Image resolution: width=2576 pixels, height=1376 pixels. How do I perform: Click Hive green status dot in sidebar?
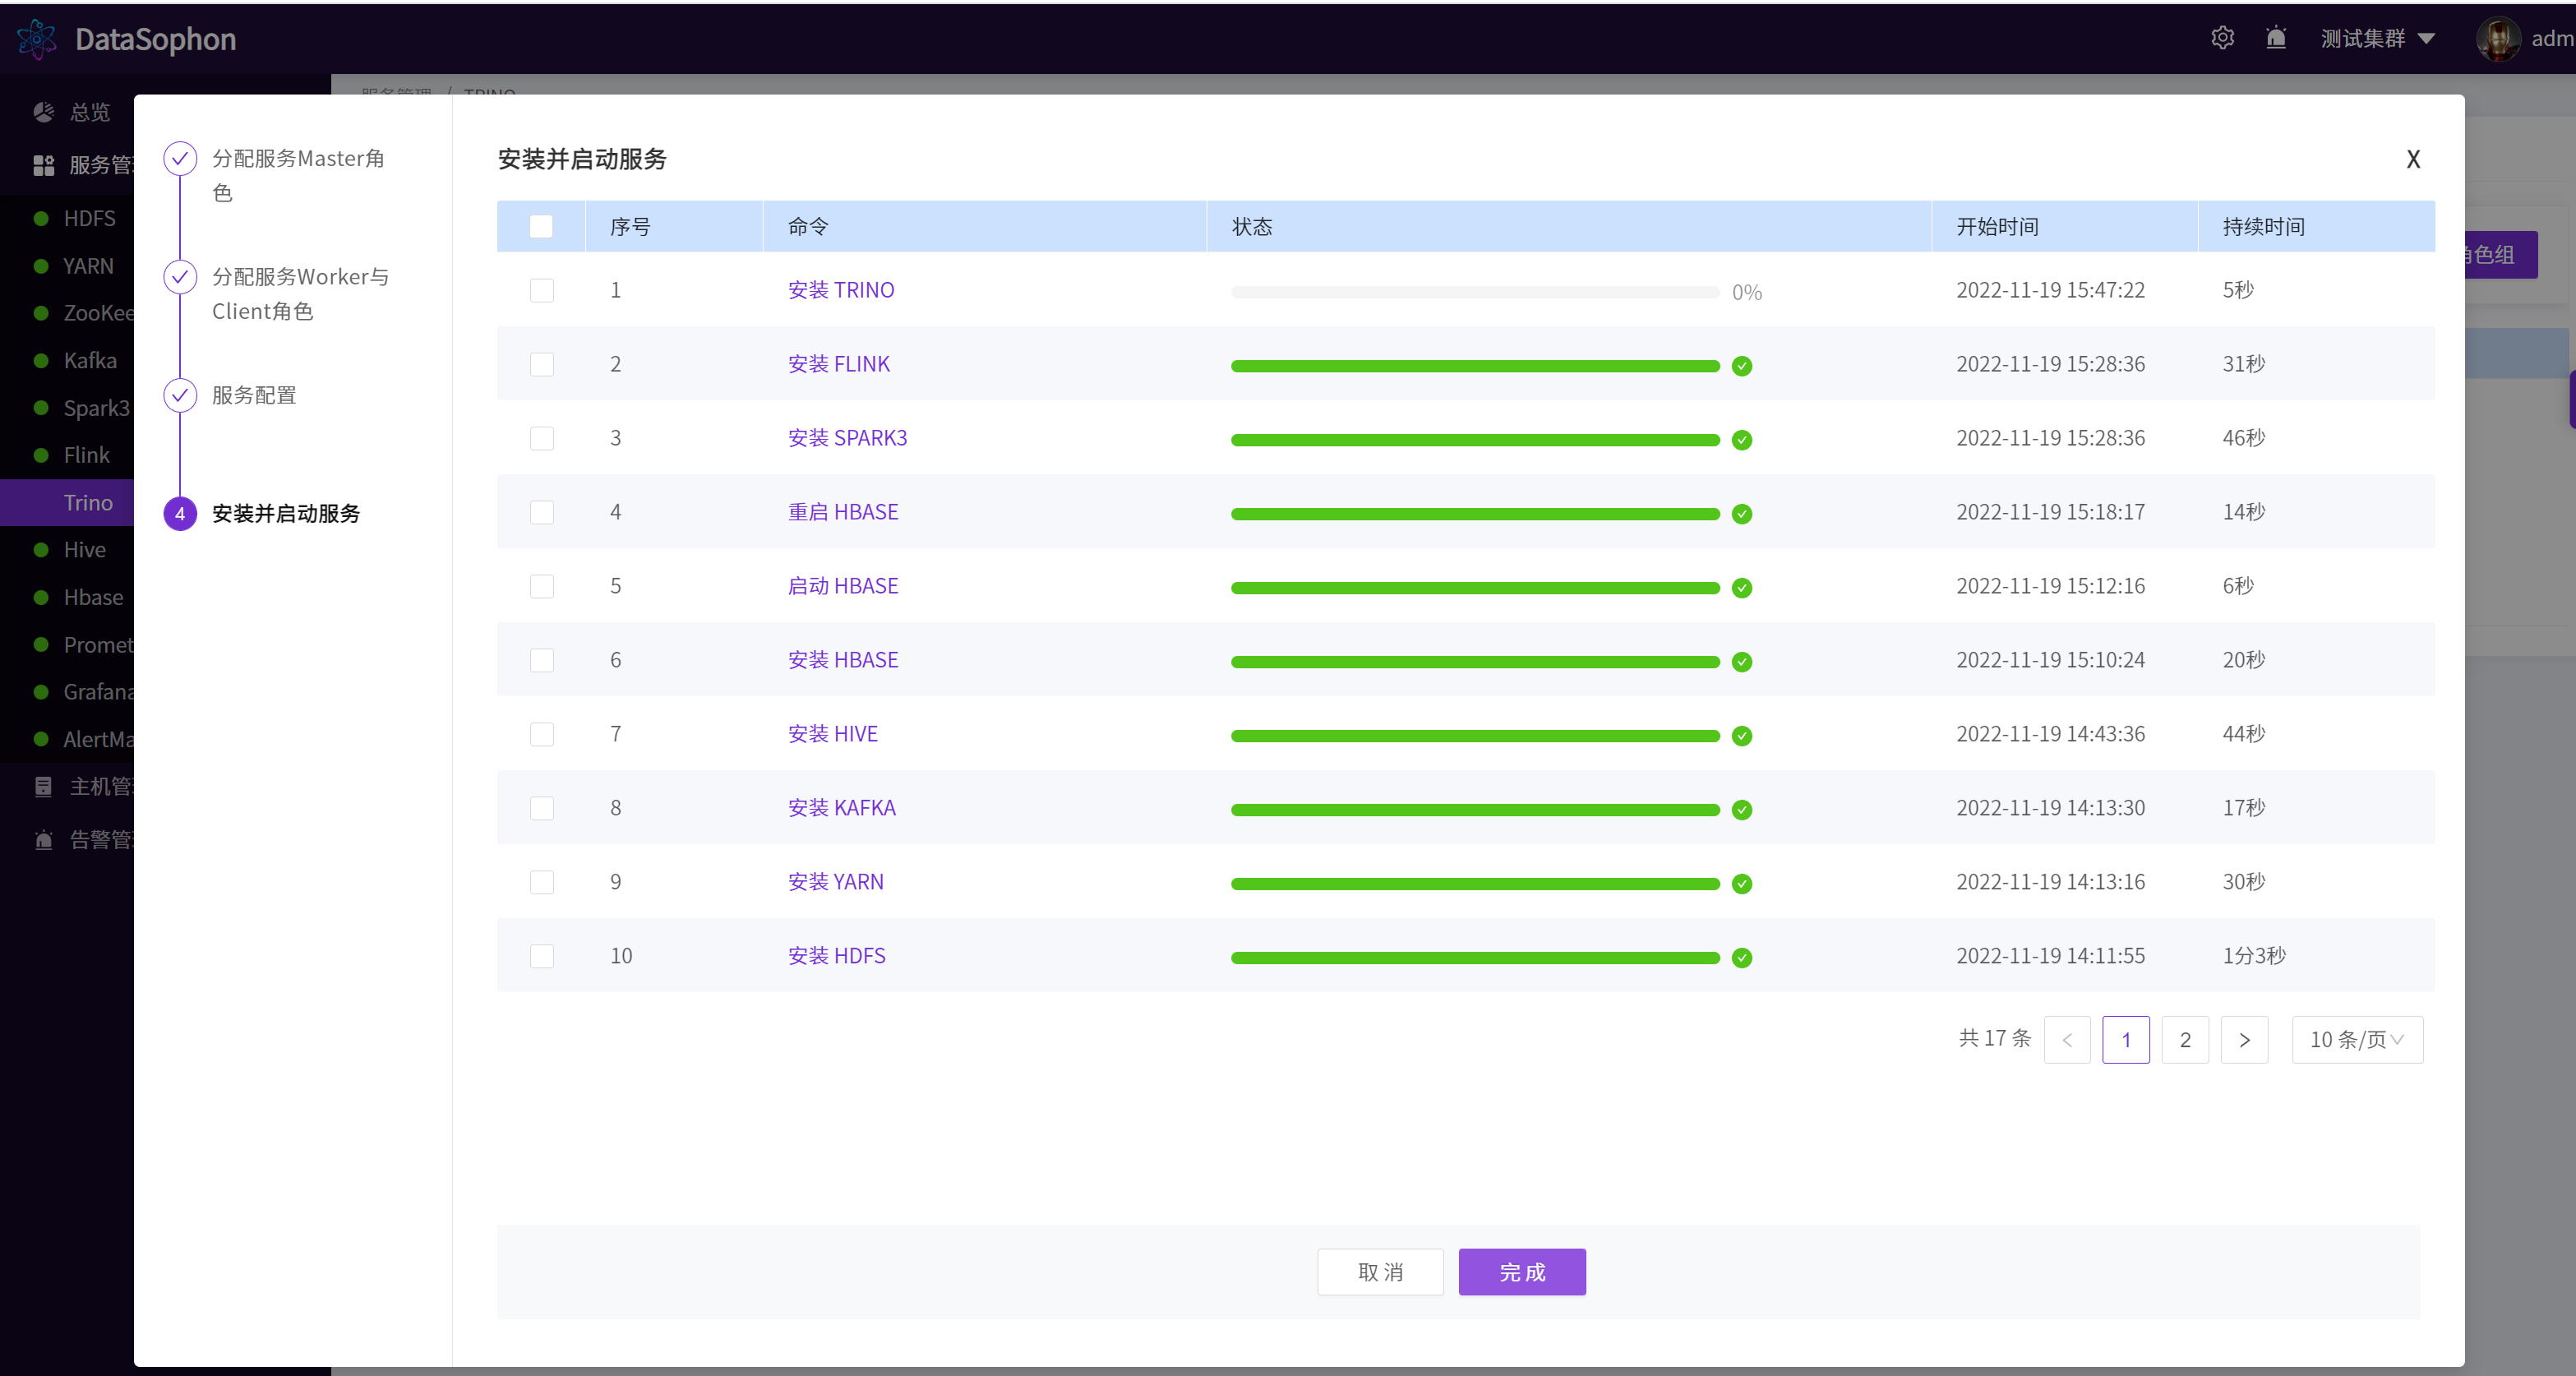[x=41, y=550]
